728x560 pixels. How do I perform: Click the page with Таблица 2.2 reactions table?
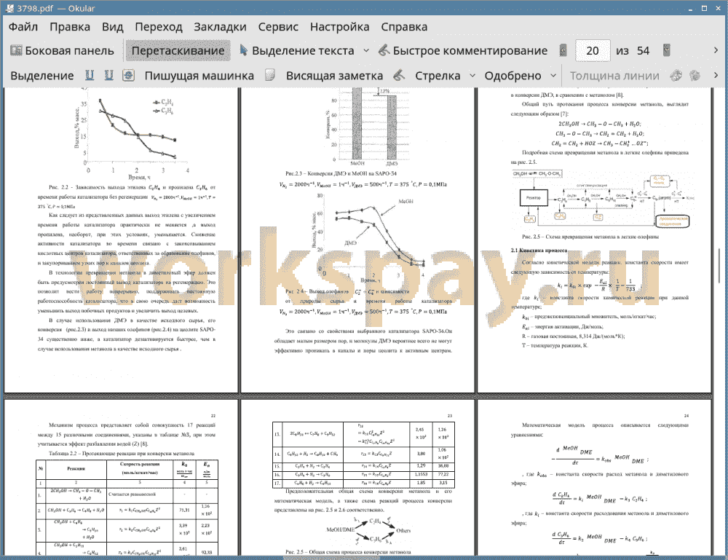[121, 477]
